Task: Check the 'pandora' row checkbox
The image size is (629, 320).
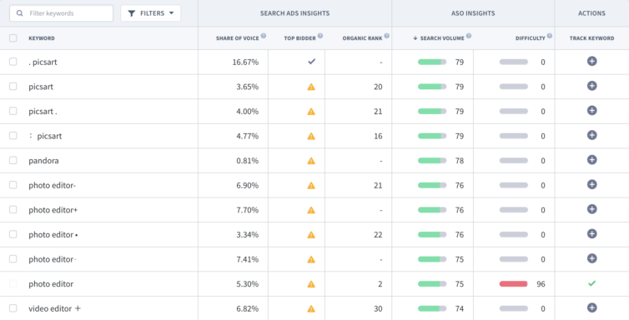Action: (x=13, y=160)
